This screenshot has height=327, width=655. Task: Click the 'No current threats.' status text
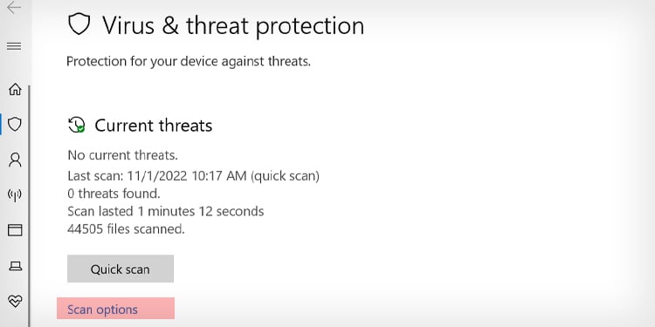coord(123,155)
